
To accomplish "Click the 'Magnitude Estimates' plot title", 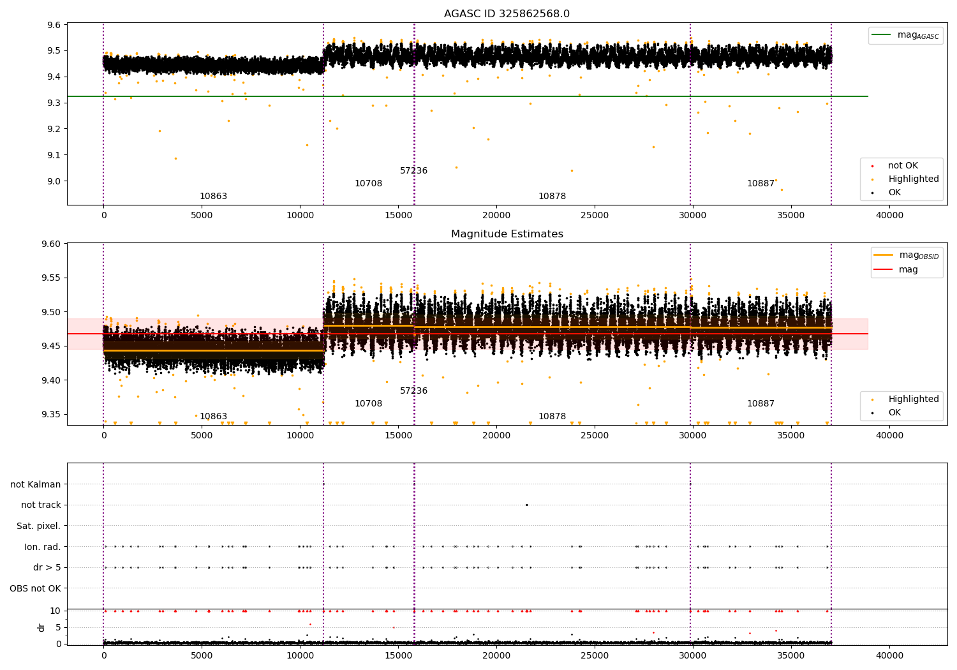I will [507, 234].
